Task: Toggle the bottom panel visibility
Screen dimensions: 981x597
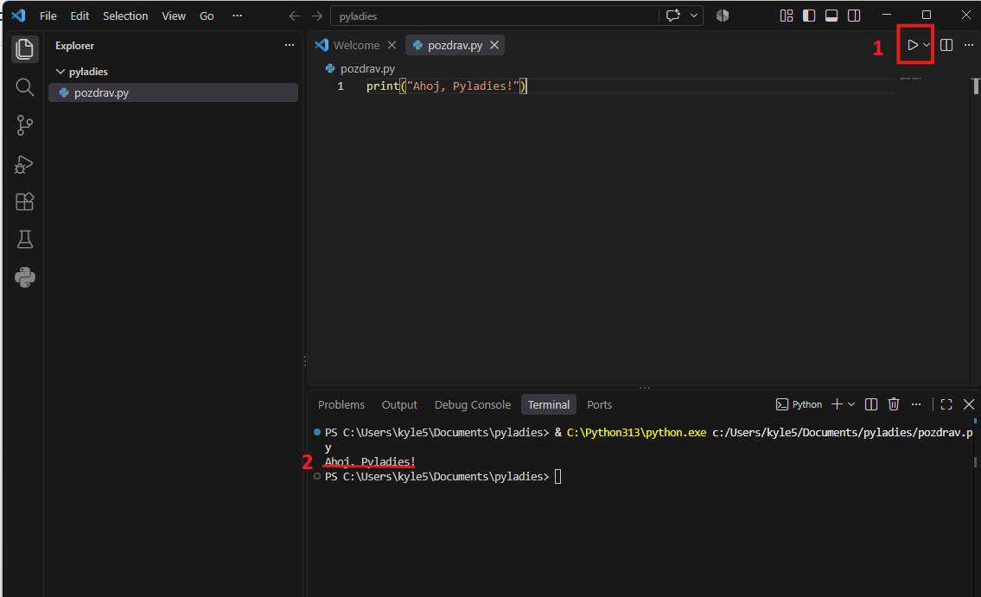Action: point(831,16)
